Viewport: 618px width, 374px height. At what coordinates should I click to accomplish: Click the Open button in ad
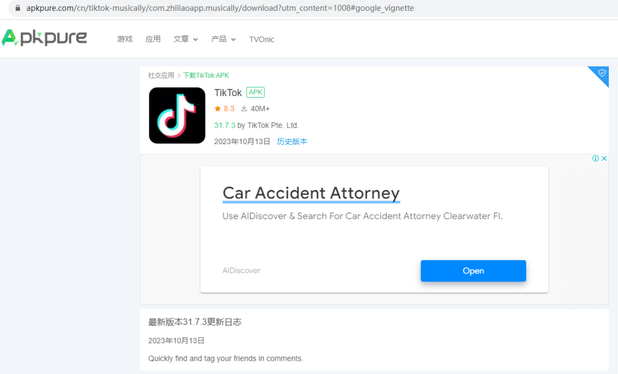[x=473, y=271]
